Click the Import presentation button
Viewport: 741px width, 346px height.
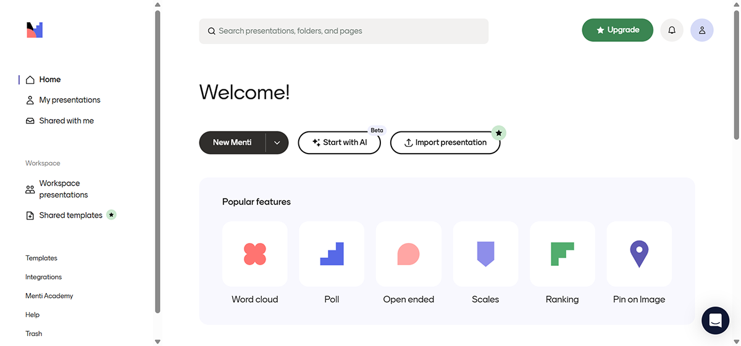[445, 142]
